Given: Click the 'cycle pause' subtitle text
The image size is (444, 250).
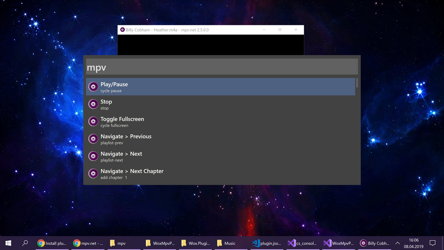Looking at the screenshot, I should click(111, 91).
